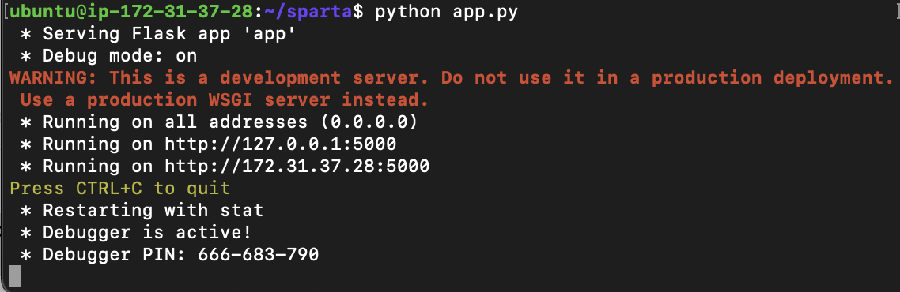This screenshot has height=292, width=900.
Task: Click the http://172.31.37.28:5000 URL
Action: pyautogui.click(x=297, y=166)
